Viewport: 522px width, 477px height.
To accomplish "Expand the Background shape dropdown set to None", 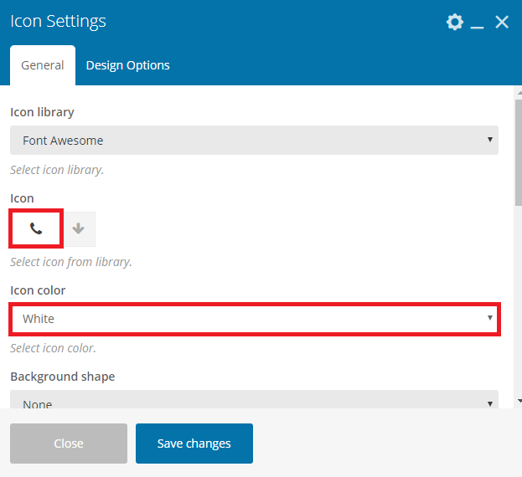I will coord(254,399).
